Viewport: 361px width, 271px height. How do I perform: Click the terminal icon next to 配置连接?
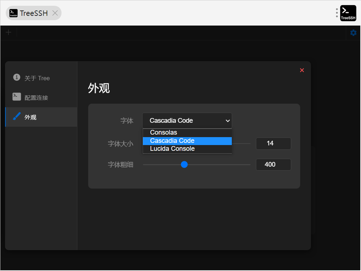(x=17, y=97)
